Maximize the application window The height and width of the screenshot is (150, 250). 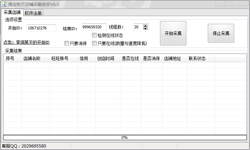tap(229, 3)
